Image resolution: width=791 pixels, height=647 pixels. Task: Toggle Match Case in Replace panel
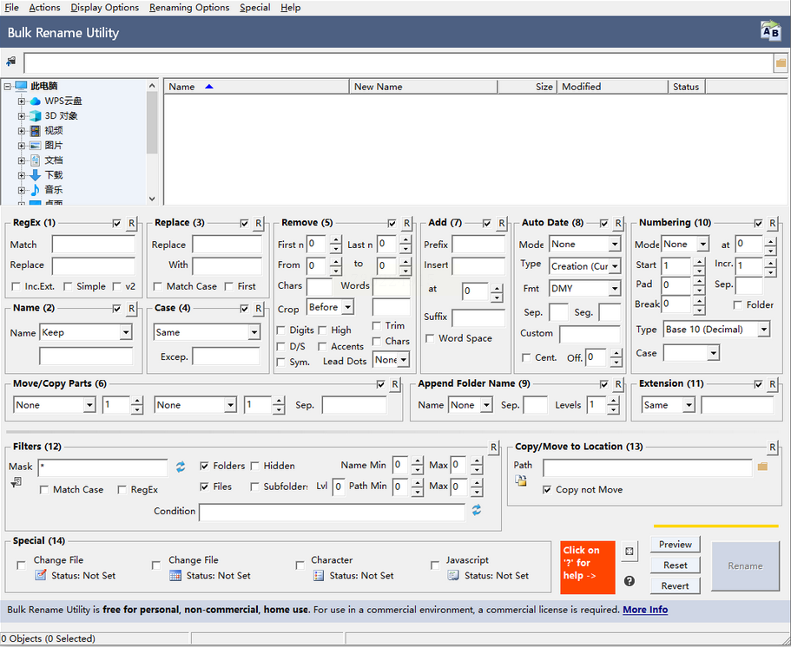[157, 287]
